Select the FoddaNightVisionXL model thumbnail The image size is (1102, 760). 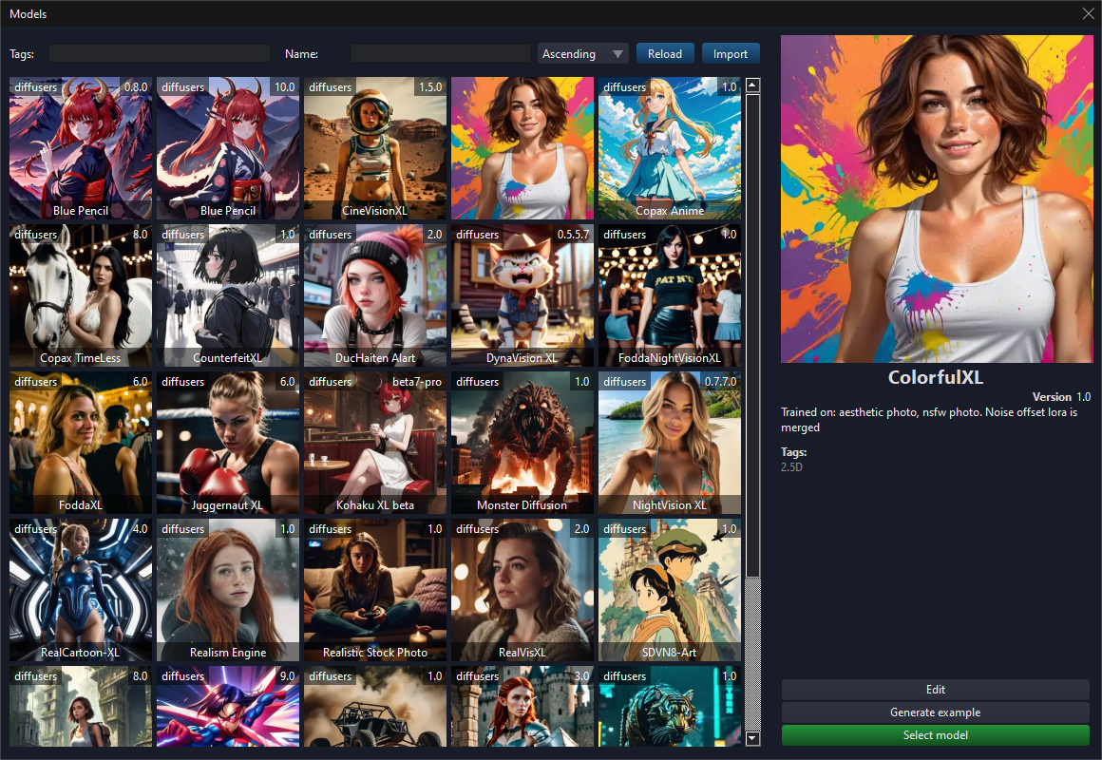[670, 296]
